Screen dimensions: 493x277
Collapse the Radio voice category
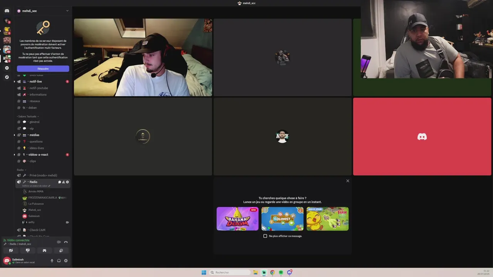21,170
